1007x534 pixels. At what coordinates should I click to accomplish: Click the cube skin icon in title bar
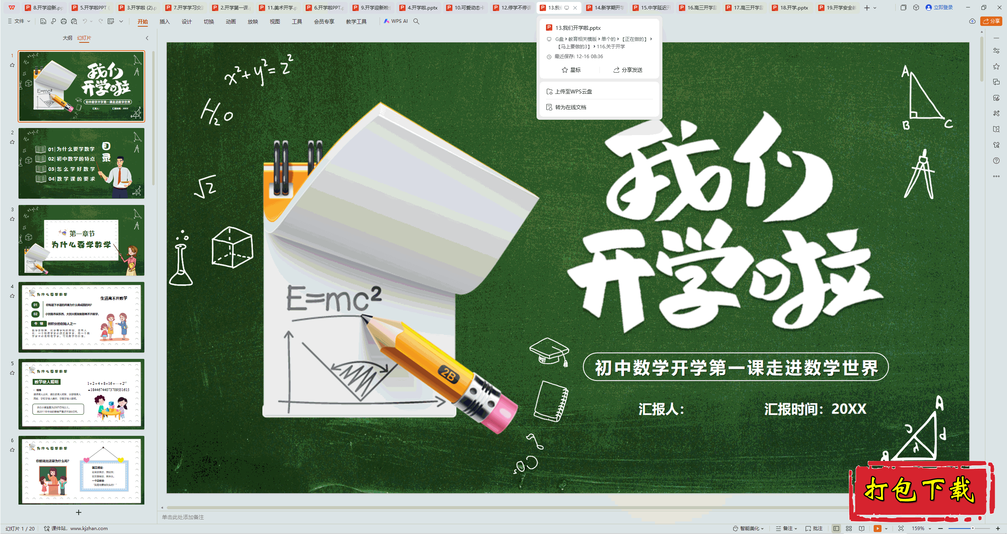click(916, 7)
